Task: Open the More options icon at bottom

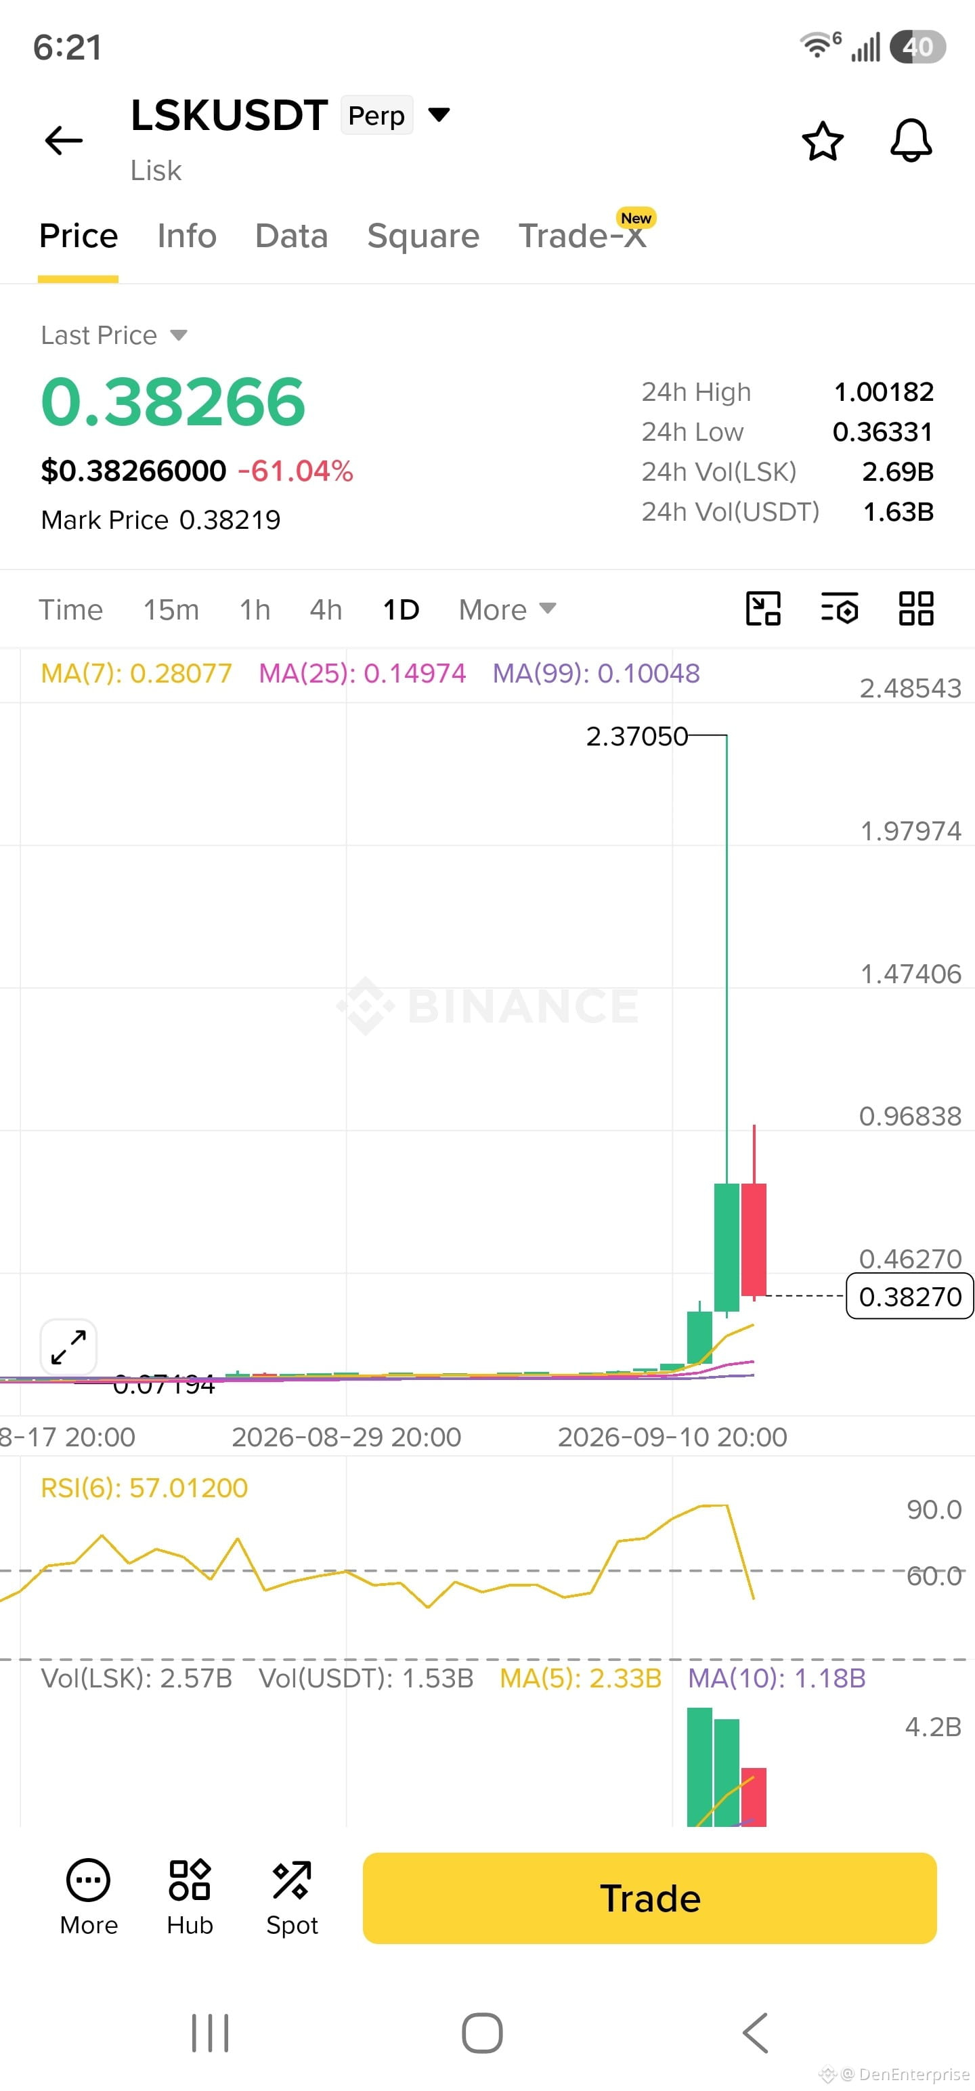Action: (89, 1897)
